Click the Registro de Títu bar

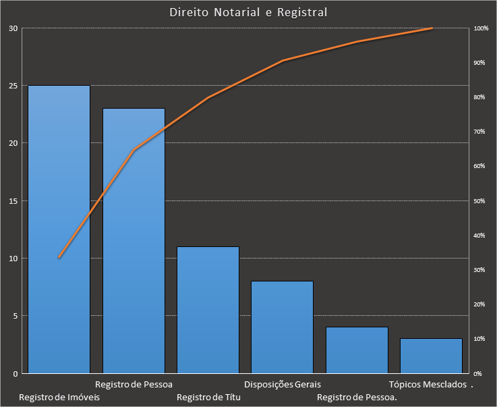208,310
